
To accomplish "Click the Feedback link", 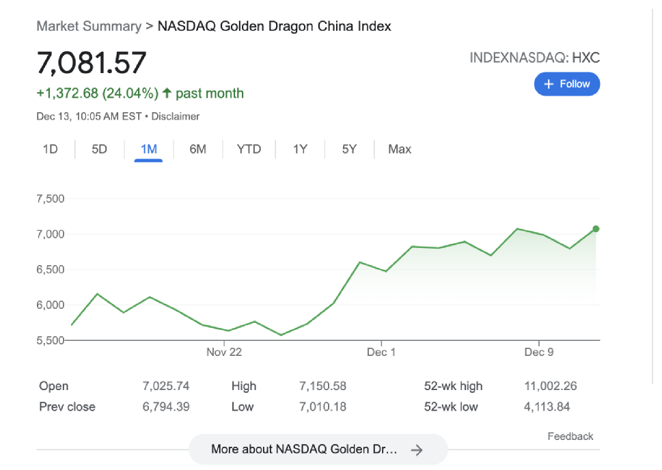I will click(x=570, y=437).
